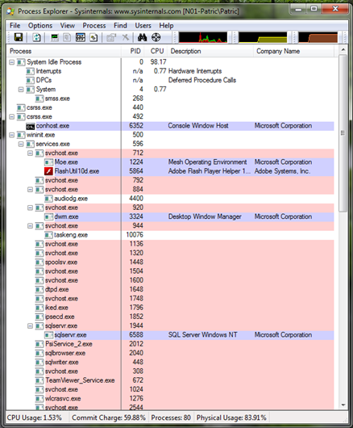Viewport: 353px width, 428px height.
Task: Open the Users menu
Action: point(143,26)
